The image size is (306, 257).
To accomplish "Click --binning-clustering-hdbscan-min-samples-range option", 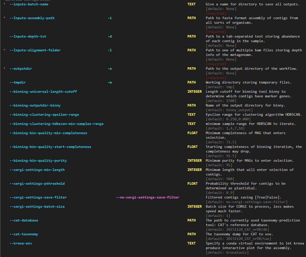I will (x=56, y=124).
